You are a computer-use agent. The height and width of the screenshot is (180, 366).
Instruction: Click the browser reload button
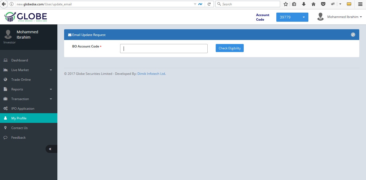209,4
